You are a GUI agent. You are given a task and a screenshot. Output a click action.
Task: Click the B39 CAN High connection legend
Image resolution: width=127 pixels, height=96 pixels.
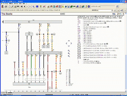click(x=97, y=55)
